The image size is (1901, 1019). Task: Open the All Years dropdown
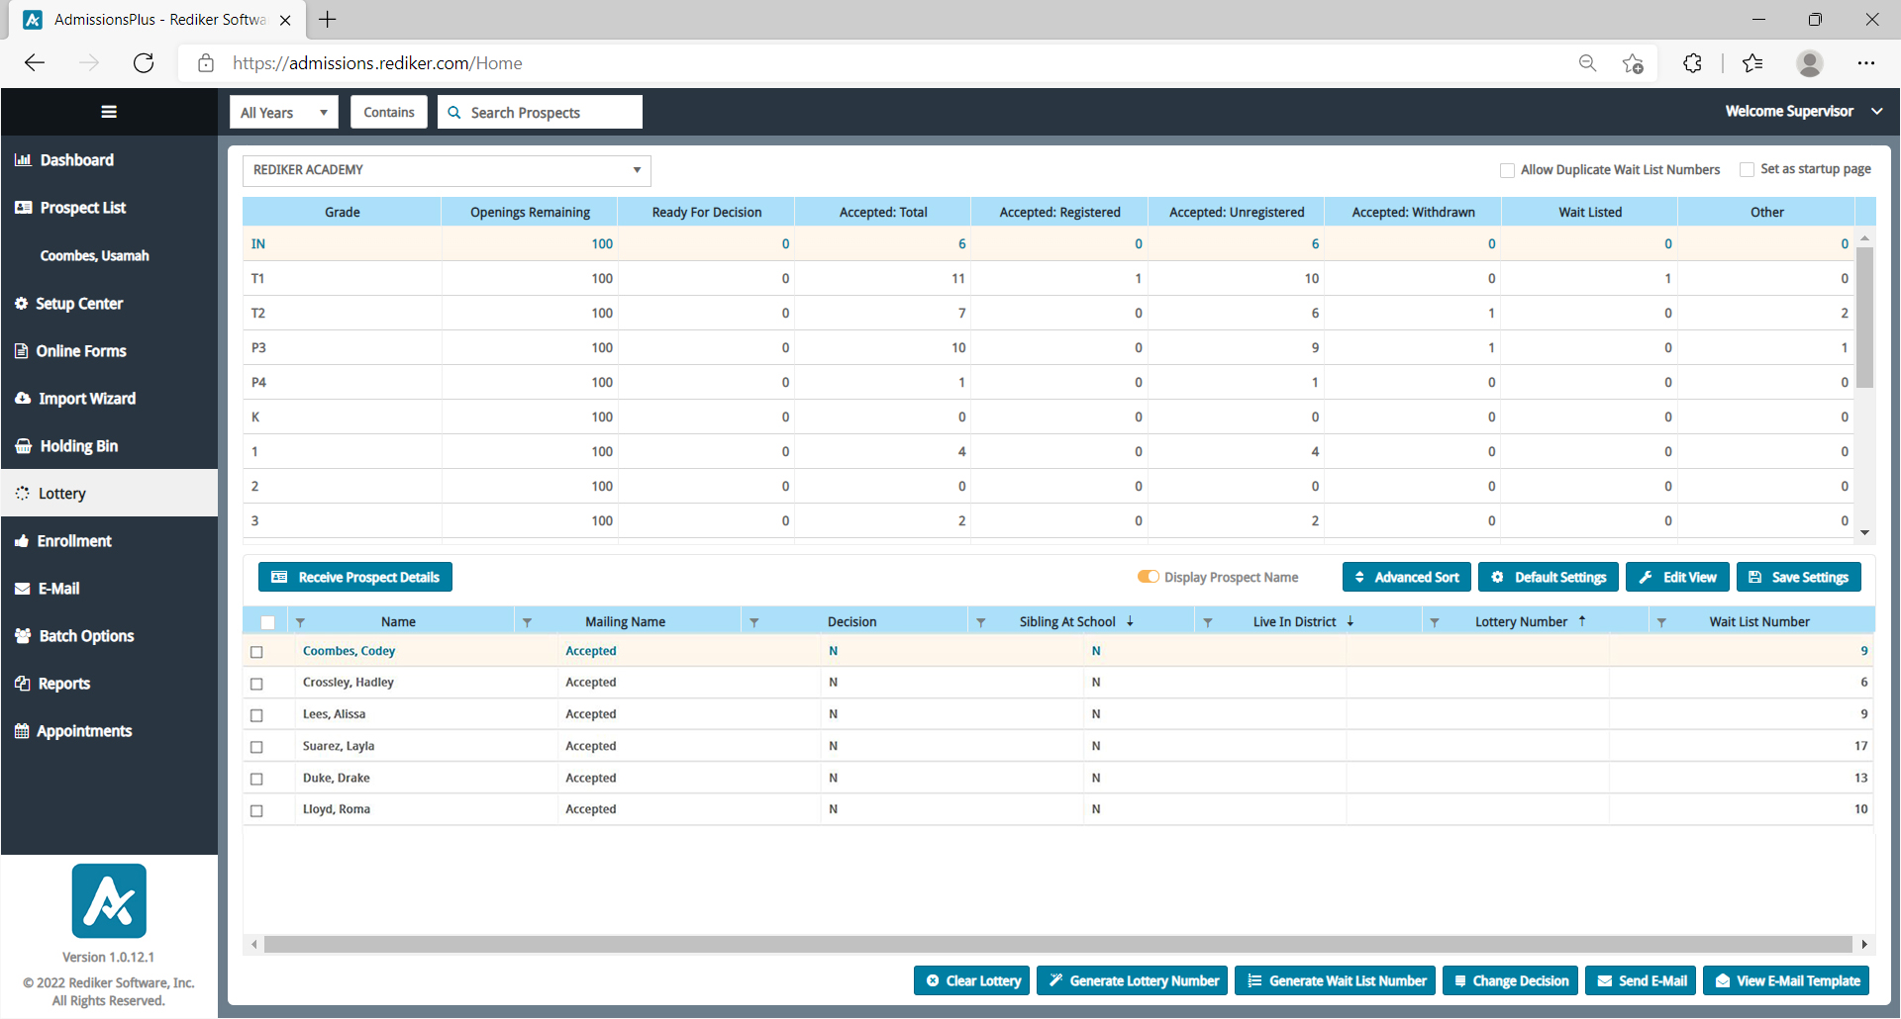pyautogui.click(x=284, y=112)
